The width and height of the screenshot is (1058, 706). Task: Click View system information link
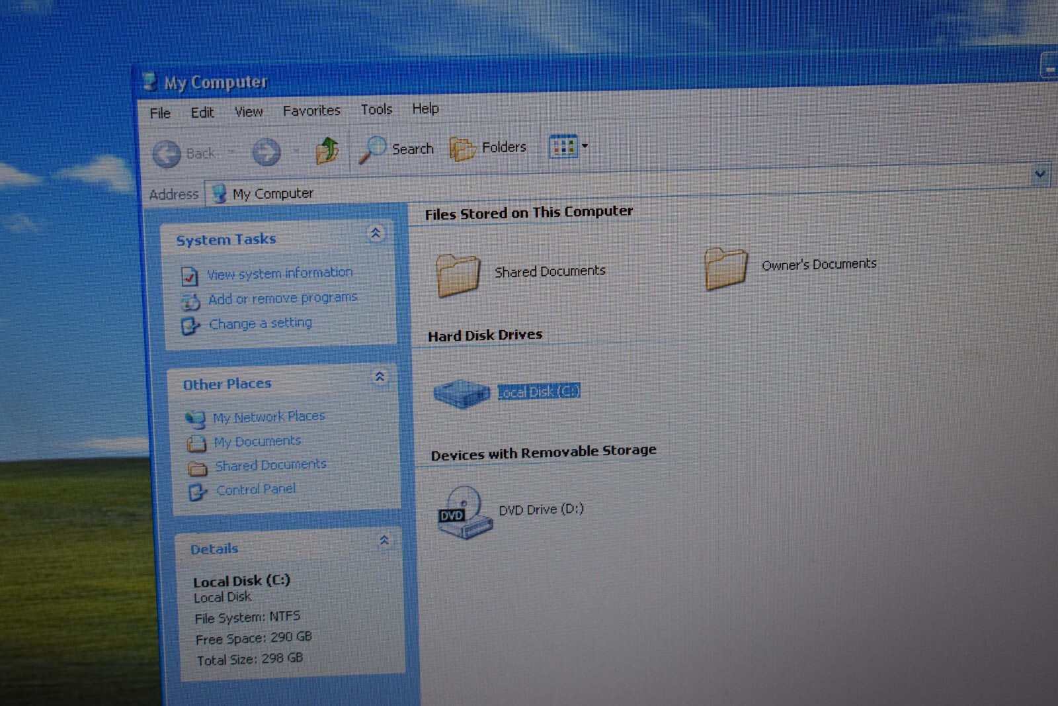pos(280,273)
